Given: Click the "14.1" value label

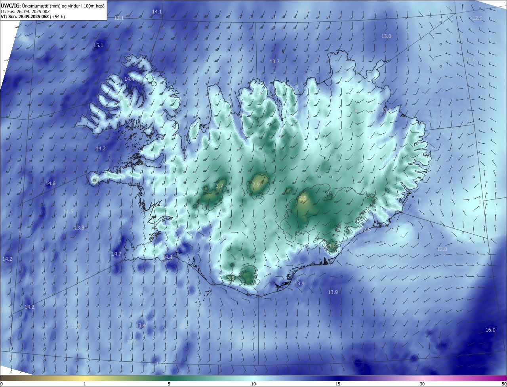Looking at the screenshot, I should [157, 12].
